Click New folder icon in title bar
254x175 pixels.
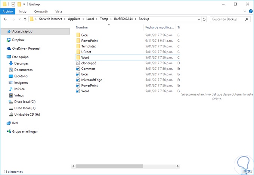pyautogui.click(x=19, y=4)
